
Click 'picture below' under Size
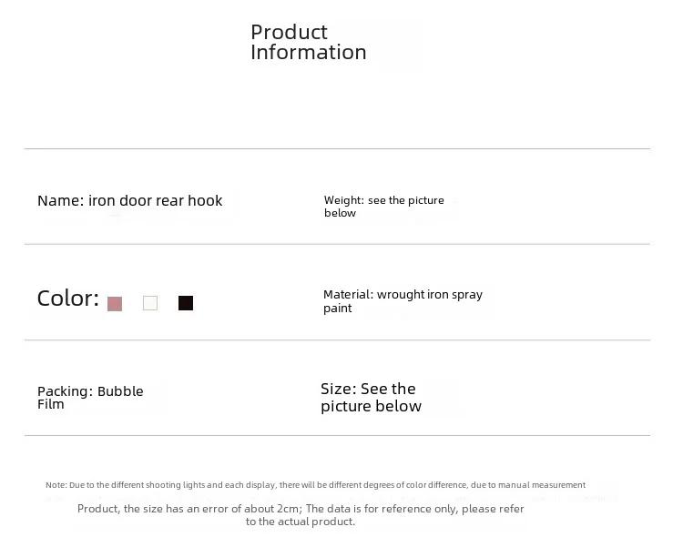point(372,406)
